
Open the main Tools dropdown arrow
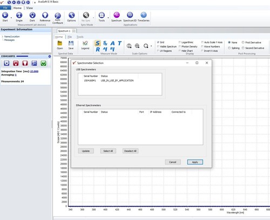(x=108, y=18)
